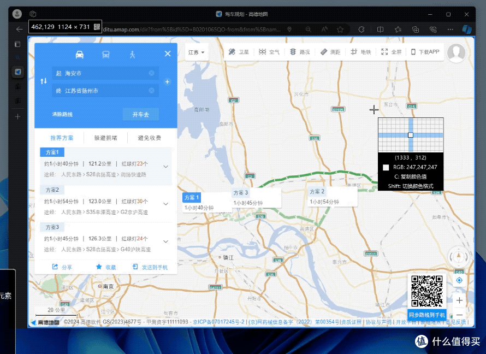Click screenshot tool QR scan icon
The height and width of the screenshot is (354, 486).
click(97, 27)
